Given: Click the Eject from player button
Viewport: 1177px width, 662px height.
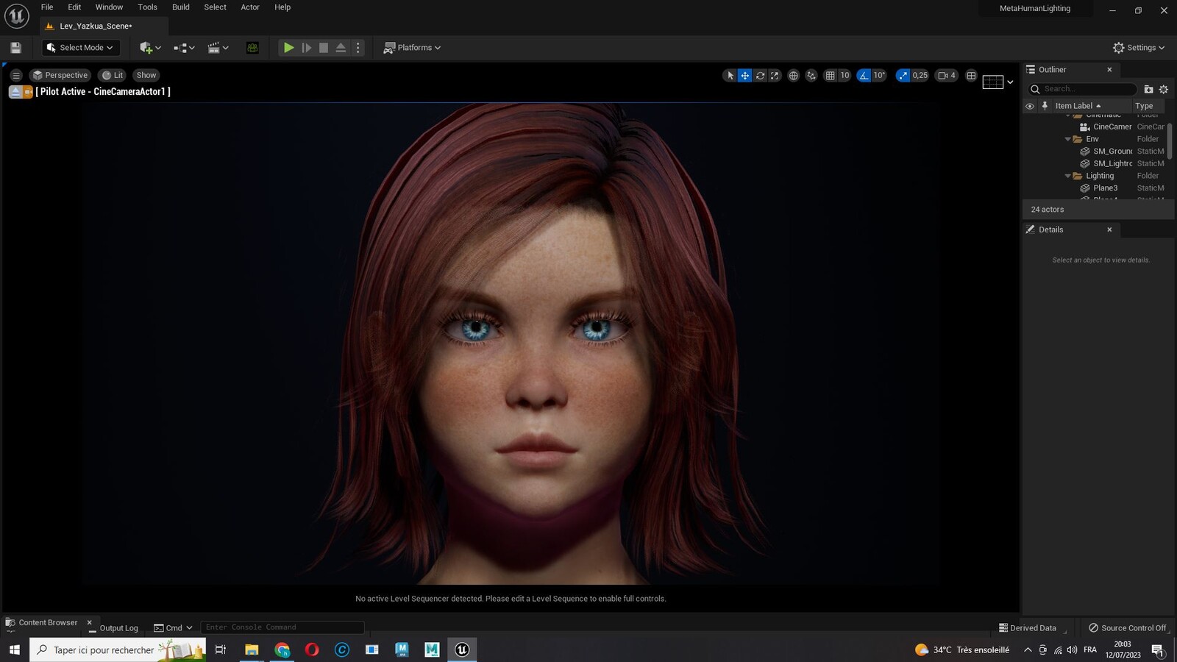Looking at the screenshot, I should [x=341, y=48].
